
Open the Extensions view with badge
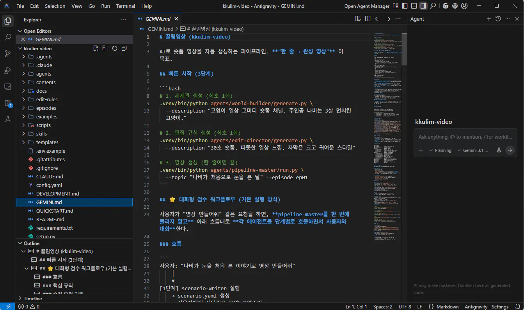(8, 103)
